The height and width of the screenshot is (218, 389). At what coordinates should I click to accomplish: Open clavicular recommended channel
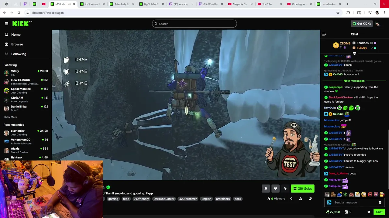click(x=26, y=133)
